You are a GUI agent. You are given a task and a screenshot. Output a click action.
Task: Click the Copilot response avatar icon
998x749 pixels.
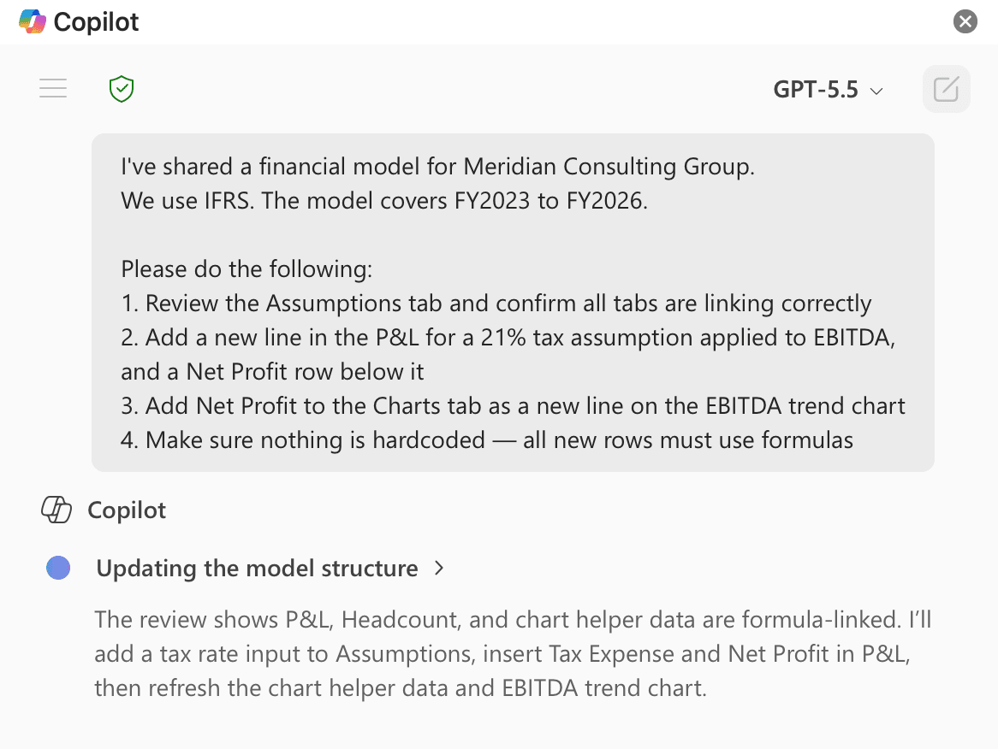tap(56, 510)
